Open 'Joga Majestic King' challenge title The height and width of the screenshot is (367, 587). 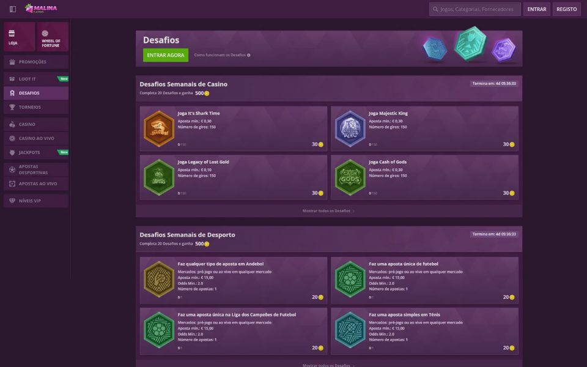pyautogui.click(x=388, y=113)
